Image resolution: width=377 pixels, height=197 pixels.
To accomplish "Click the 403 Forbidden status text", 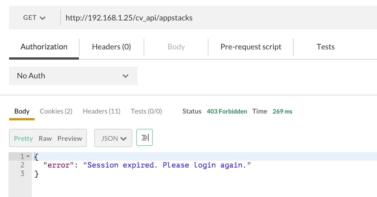I will coord(227,111).
